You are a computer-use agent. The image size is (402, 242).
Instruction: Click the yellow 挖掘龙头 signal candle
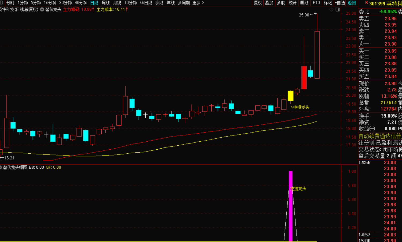coord(290,96)
